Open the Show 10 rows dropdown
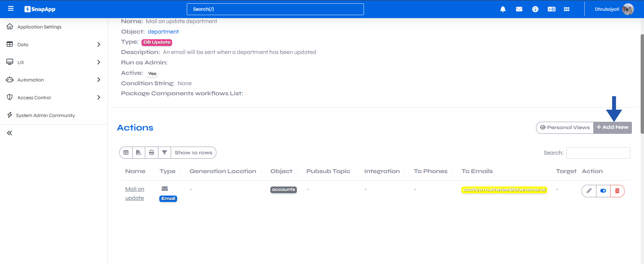This screenshot has width=644, height=264. click(194, 153)
